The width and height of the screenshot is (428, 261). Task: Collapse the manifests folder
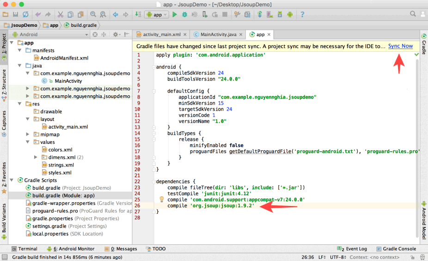point(20,50)
